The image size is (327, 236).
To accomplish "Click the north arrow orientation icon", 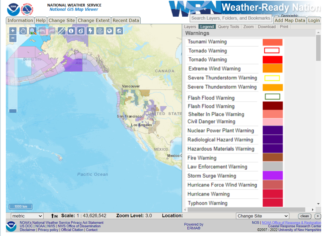I will coord(54,216).
